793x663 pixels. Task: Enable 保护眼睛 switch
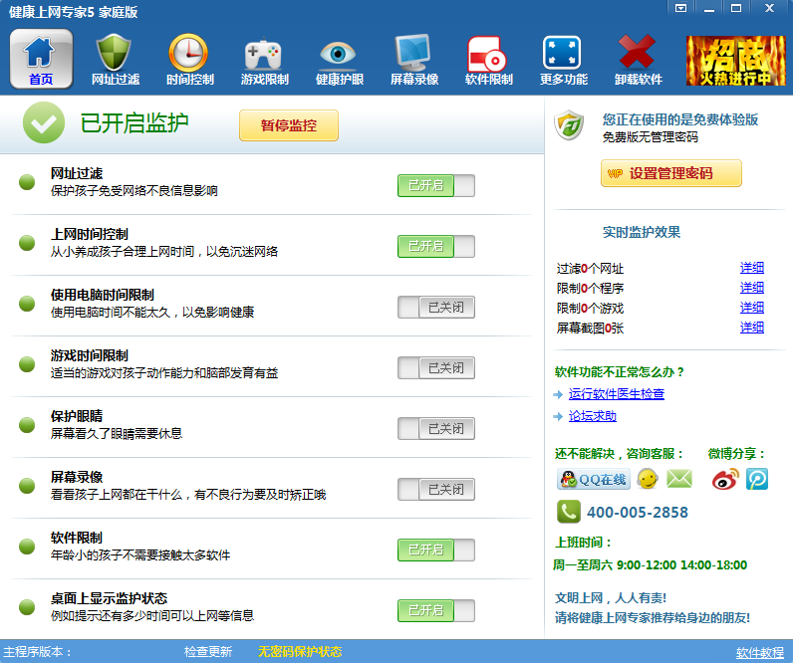click(436, 428)
